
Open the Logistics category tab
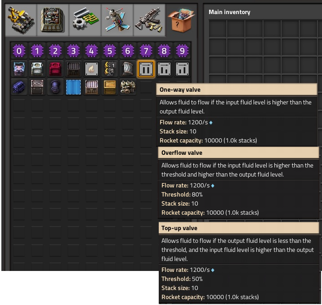point(21,20)
